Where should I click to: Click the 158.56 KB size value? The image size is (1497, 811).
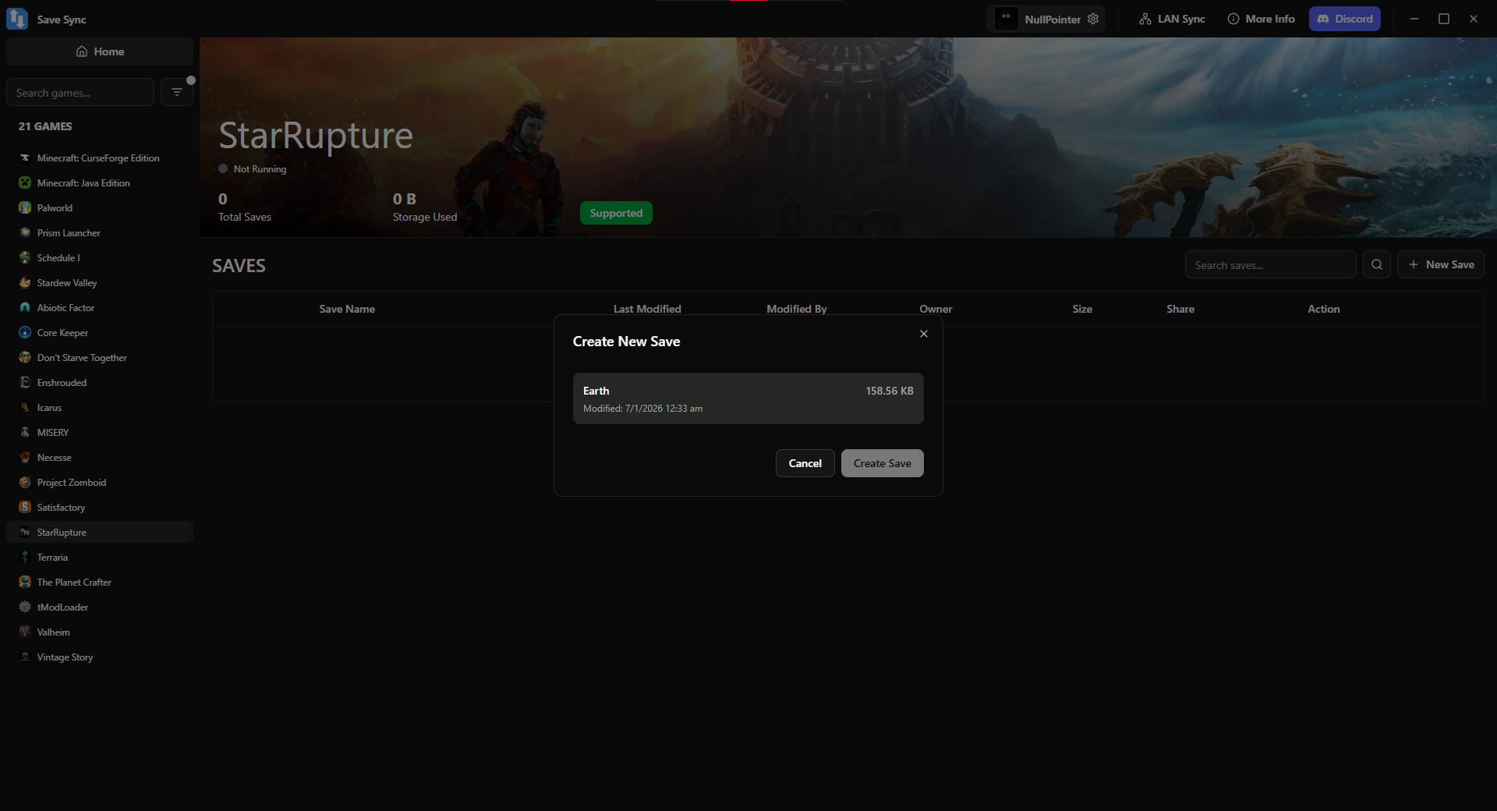pos(890,391)
